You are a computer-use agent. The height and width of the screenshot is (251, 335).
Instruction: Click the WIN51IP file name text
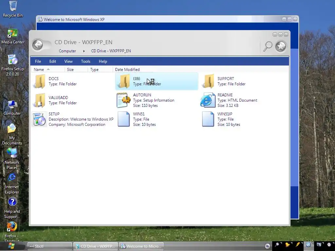click(225, 114)
